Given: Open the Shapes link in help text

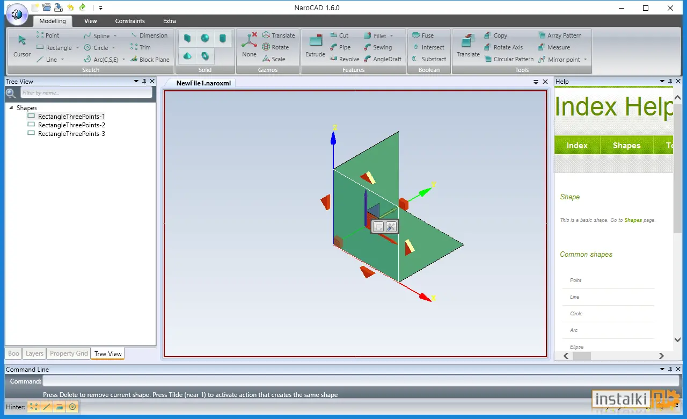Looking at the screenshot, I should click(633, 220).
